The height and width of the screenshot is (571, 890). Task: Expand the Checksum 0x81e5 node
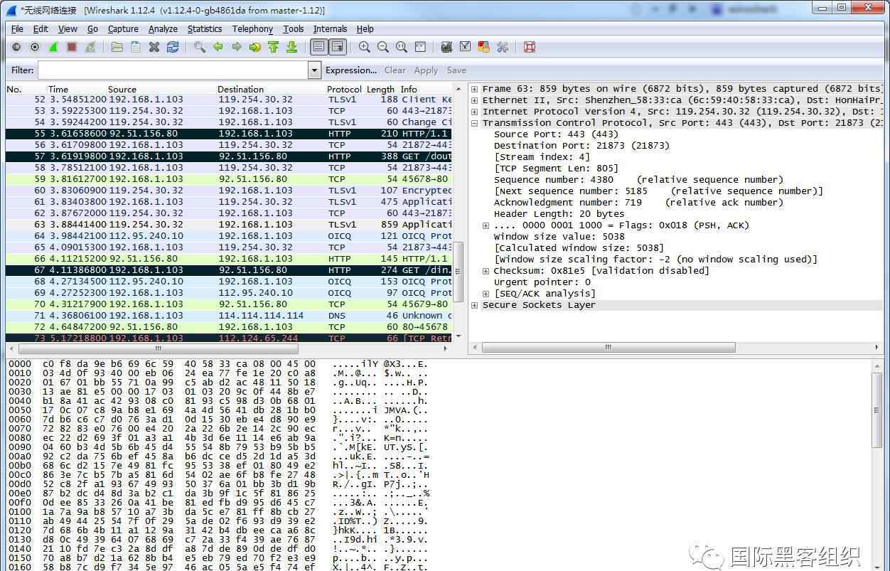point(486,271)
